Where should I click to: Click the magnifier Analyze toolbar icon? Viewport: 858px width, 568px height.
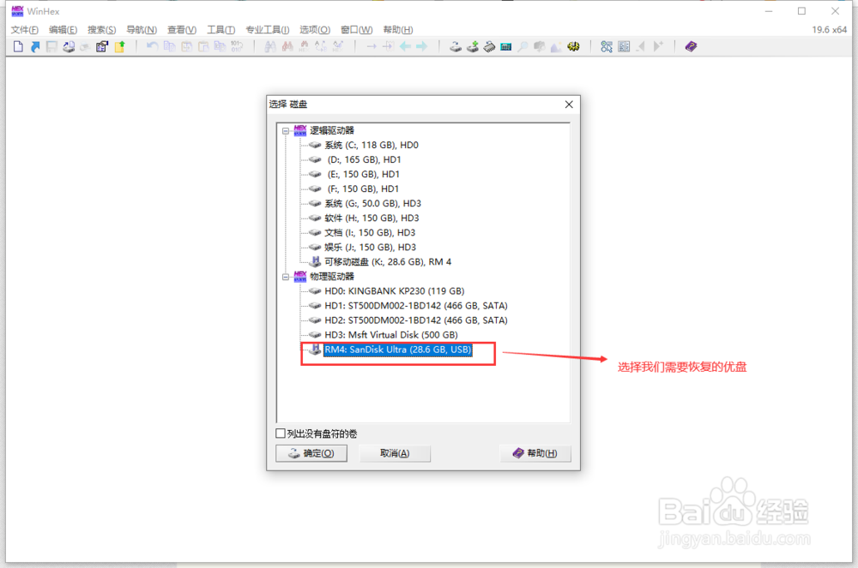coord(523,46)
